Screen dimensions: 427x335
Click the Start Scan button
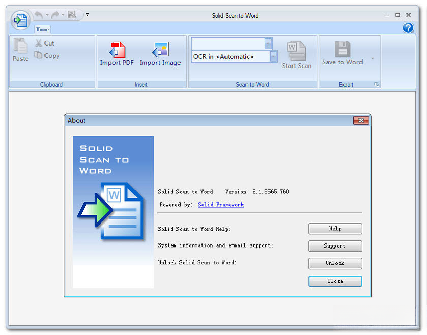(x=297, y=55)
